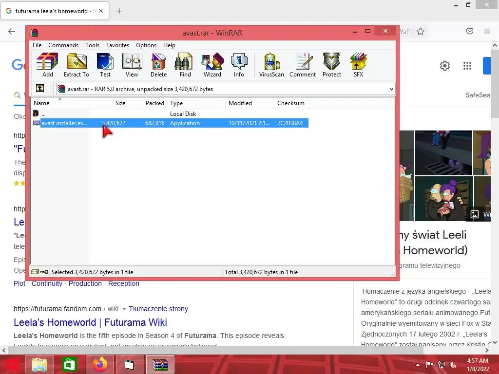Image resolution: width=499 pixels, height=374 pixels.
Task: Click the Add toolbar icon in WinRAR
Action: pos(47,65)
